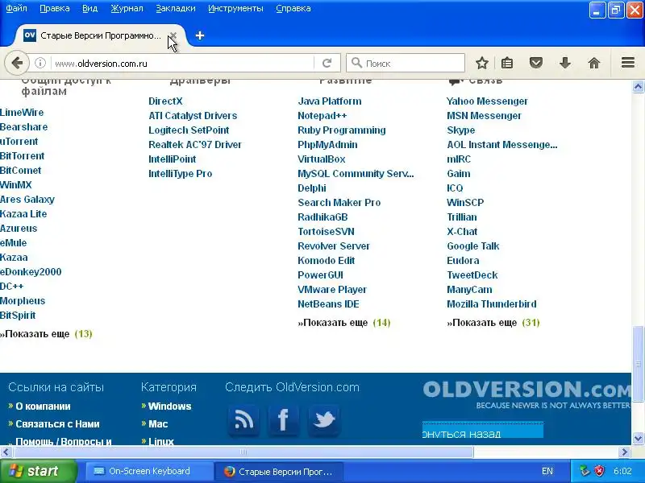
Task: Expand file sharing list Показать еще (13)
Action: [46, 334]
